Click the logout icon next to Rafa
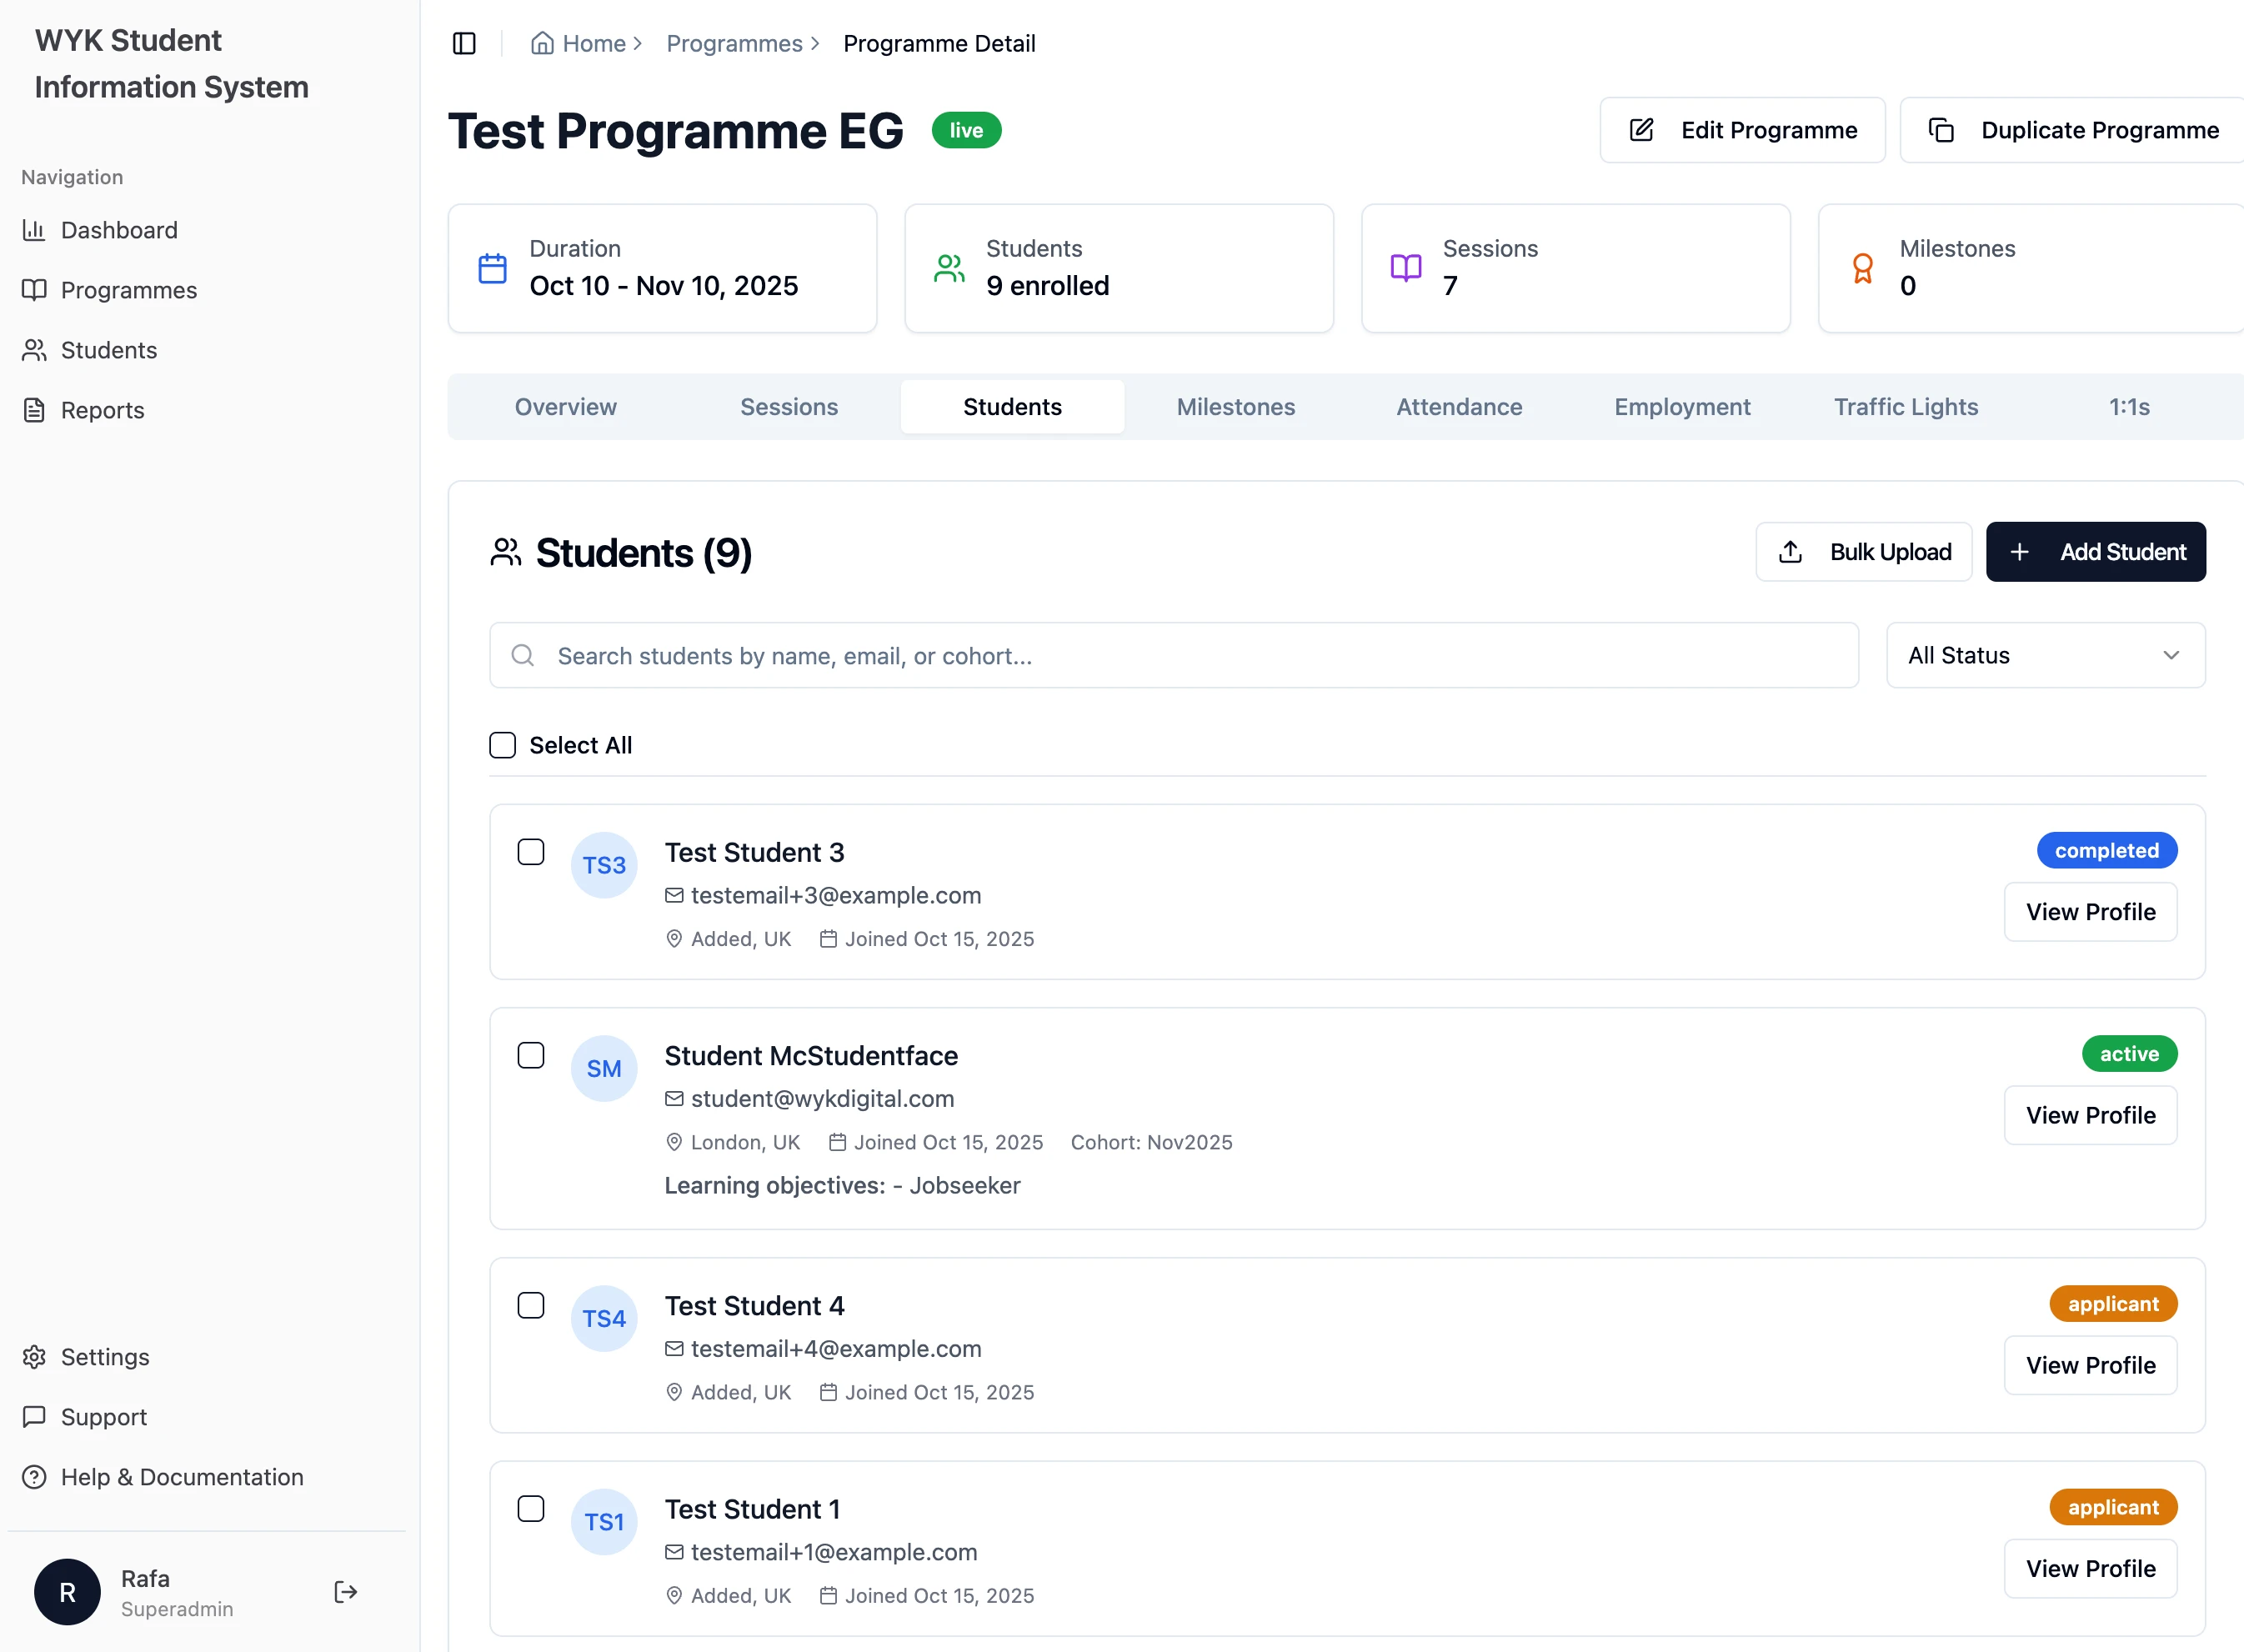This screenshot has height=1652, width=2244. (346, 1591)
